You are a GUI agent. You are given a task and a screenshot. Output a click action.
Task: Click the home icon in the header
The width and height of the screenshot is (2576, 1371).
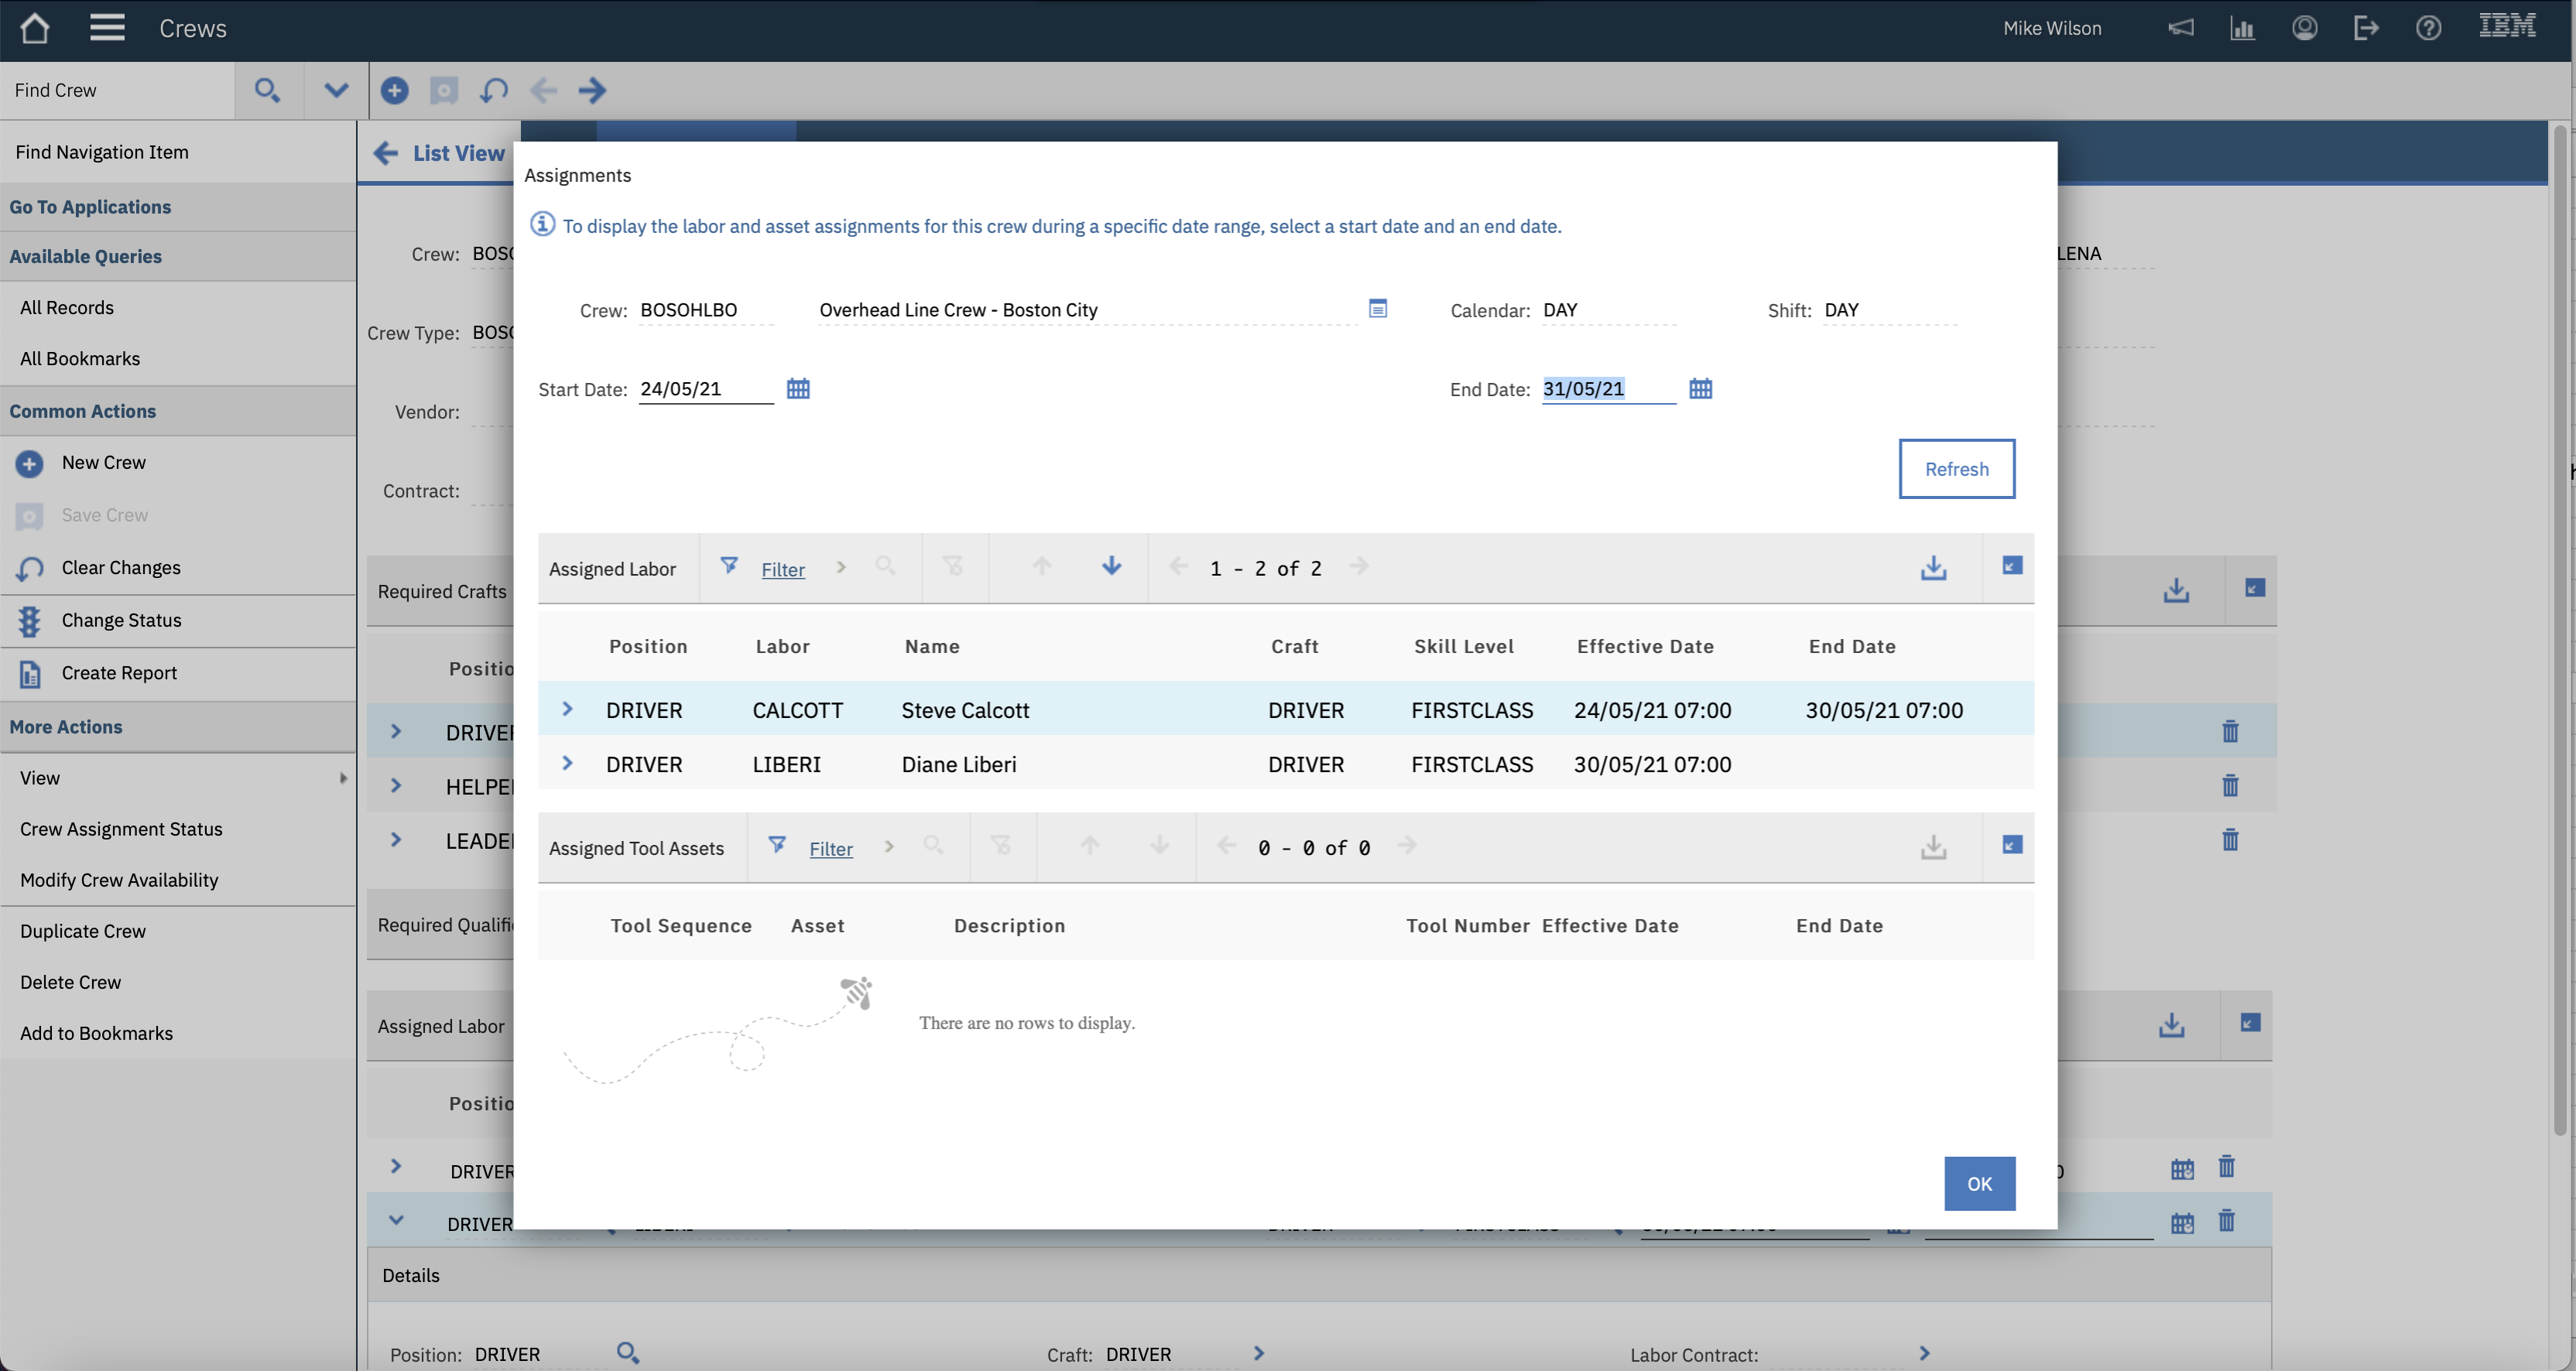pos(35,28)
